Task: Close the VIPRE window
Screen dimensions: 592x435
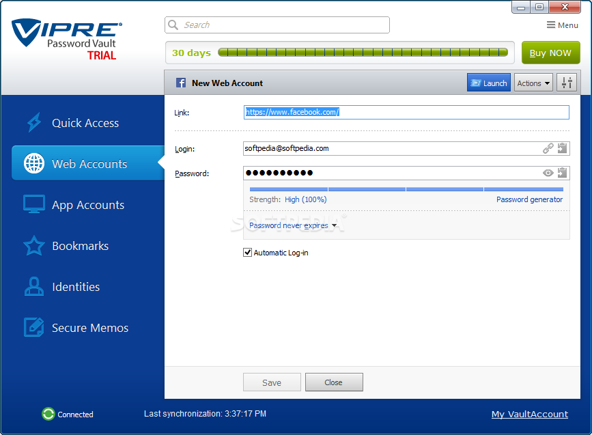Action: (x=565, y=7)
